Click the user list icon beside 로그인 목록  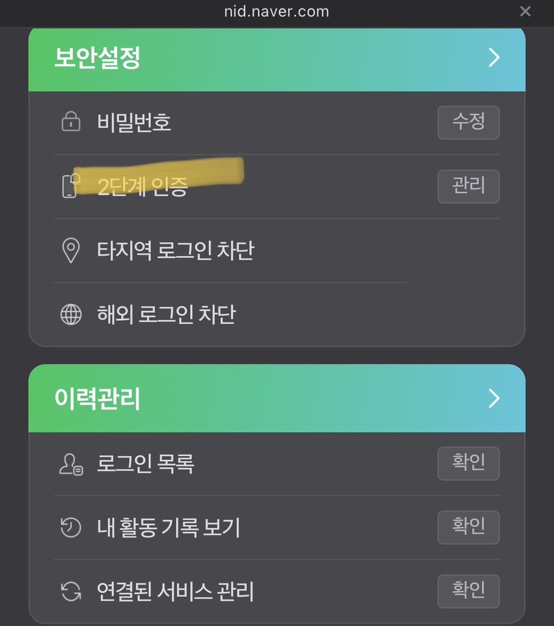coord(71,464)
